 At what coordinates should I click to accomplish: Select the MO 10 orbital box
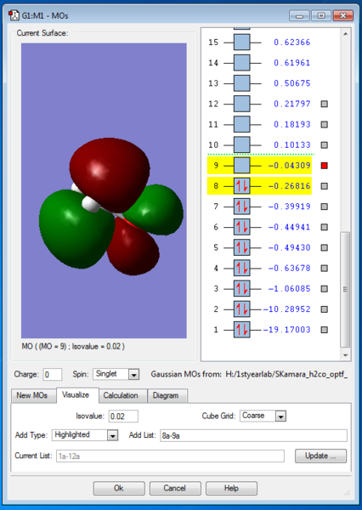tap(241, 144)
